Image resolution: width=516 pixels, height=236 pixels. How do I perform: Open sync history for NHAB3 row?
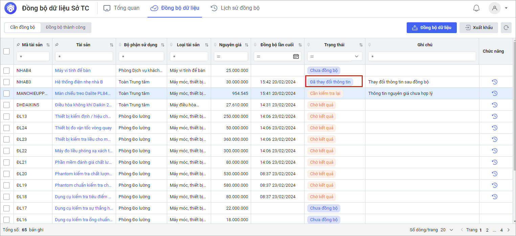point(494,82)
